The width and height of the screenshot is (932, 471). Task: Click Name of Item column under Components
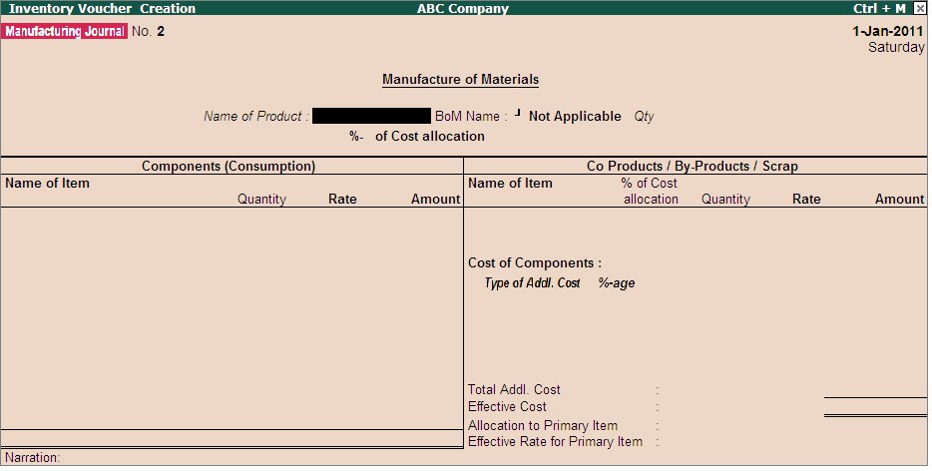(47, 184)
